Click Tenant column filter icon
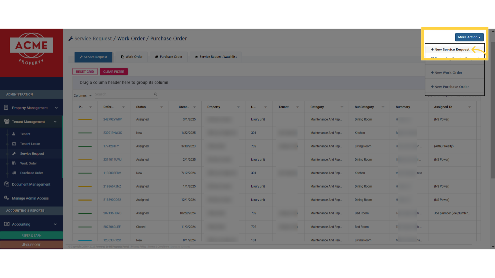This screenshot has width=495, height=278. pyautogui.click(x=298, y=107)
